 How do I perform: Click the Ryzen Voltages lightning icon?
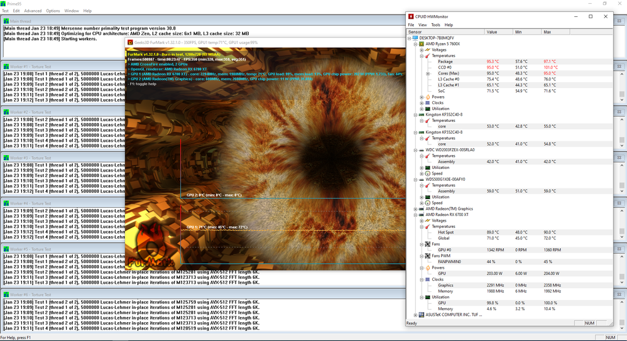[x=427, y=50]
